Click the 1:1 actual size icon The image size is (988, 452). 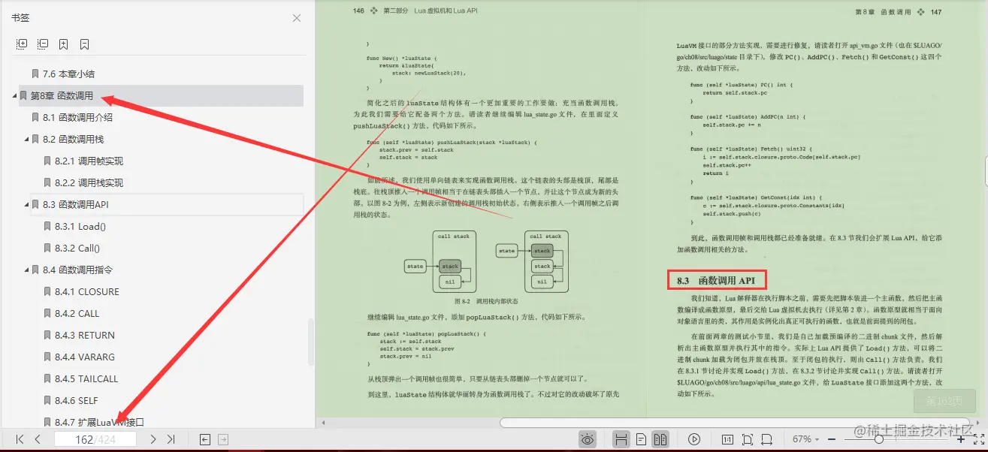pos(728,439)
